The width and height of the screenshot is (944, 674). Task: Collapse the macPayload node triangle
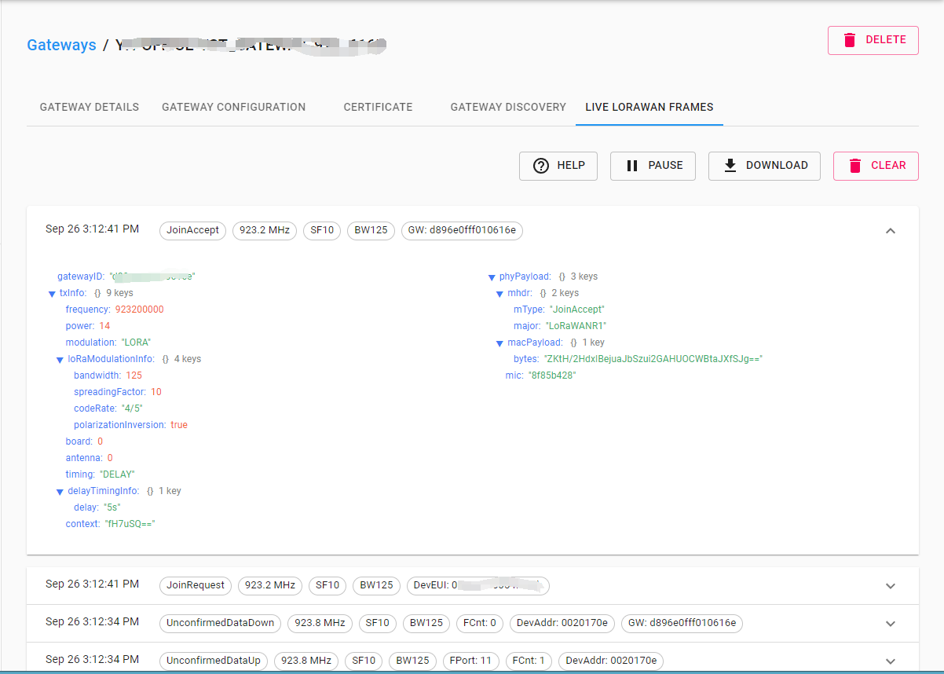(499, 343)
